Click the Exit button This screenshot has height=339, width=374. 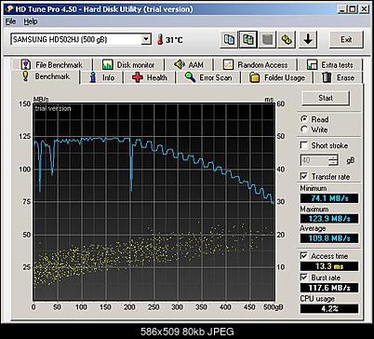[346, 39]
